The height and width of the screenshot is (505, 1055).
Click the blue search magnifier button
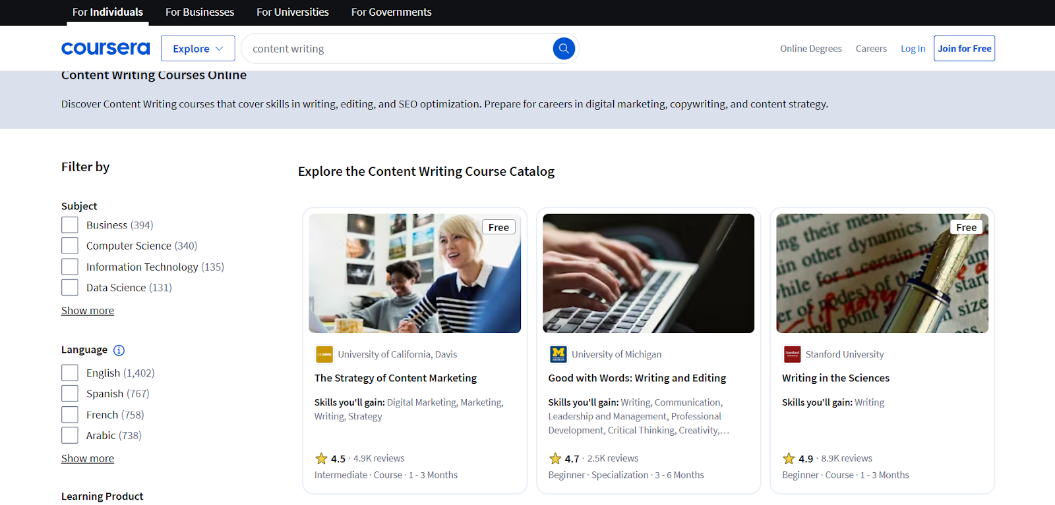click(564, 49)
